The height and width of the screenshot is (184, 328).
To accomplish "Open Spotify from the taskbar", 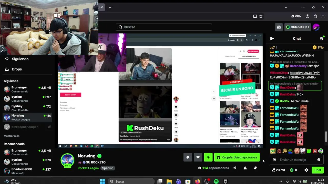I will pos(216,181).
